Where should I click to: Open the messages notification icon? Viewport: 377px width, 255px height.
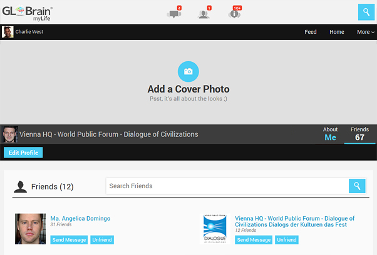[174, 12]
